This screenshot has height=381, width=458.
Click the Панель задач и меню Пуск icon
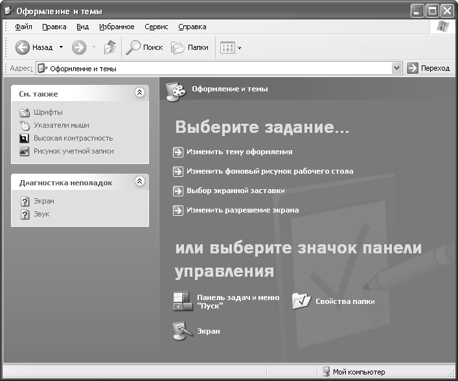tap(183, 301)
